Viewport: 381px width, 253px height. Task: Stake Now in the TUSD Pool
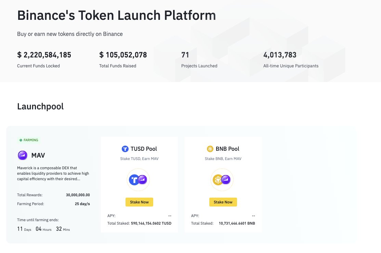[139, 202]
